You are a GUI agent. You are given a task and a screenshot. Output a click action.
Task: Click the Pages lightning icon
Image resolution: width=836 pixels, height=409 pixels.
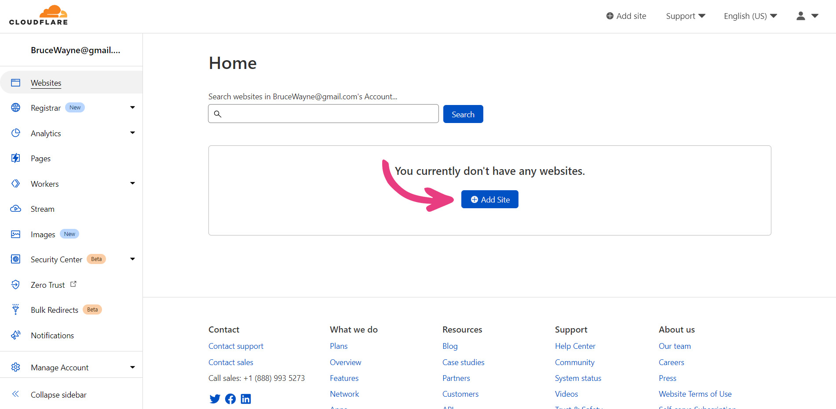click(16, 158)
